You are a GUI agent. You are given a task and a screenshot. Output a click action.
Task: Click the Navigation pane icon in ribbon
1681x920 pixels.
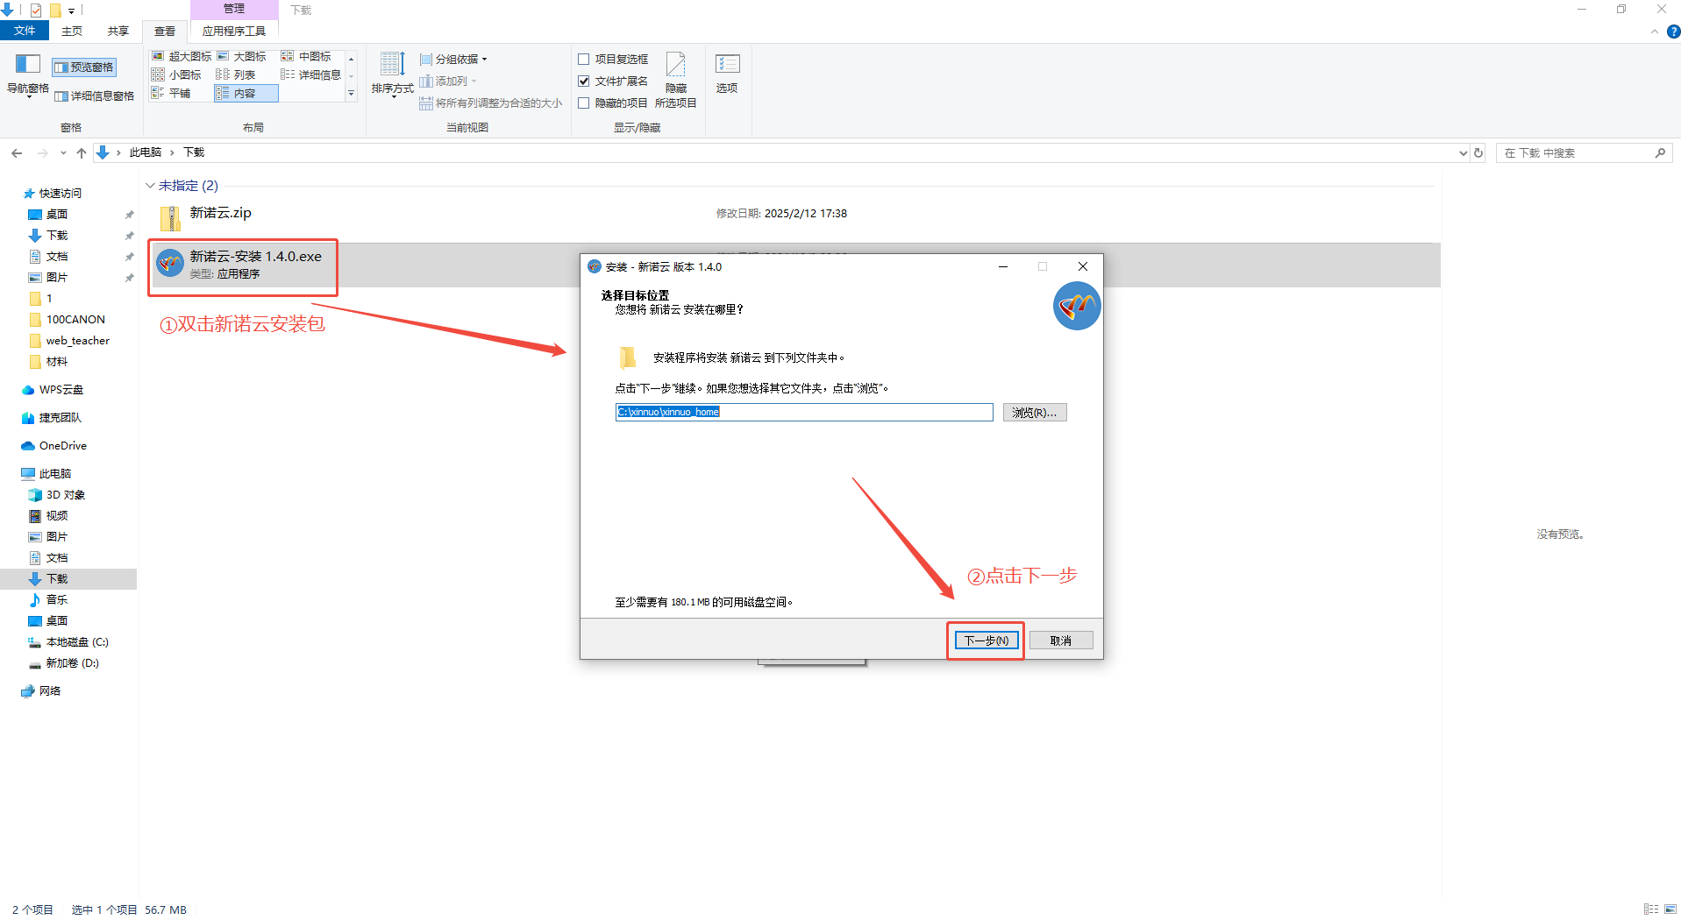click(28, 74)
